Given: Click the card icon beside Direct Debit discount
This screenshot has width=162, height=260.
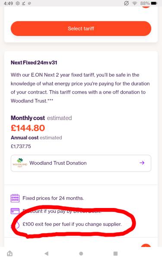Looking at the screenshot, I should (x=15, y=211).
